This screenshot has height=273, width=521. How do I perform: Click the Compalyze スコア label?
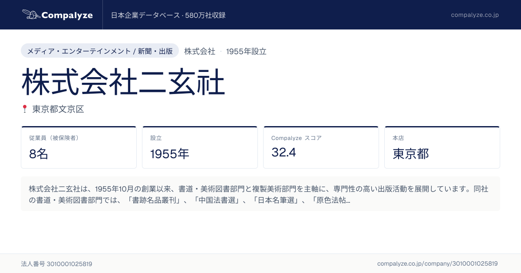pyautogui.click(x=297, y=138)
